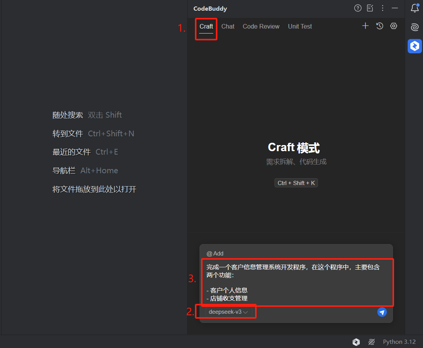
Task: Open CodeBuddy settings hexagon icon
Action: click(x=394, y=26)
